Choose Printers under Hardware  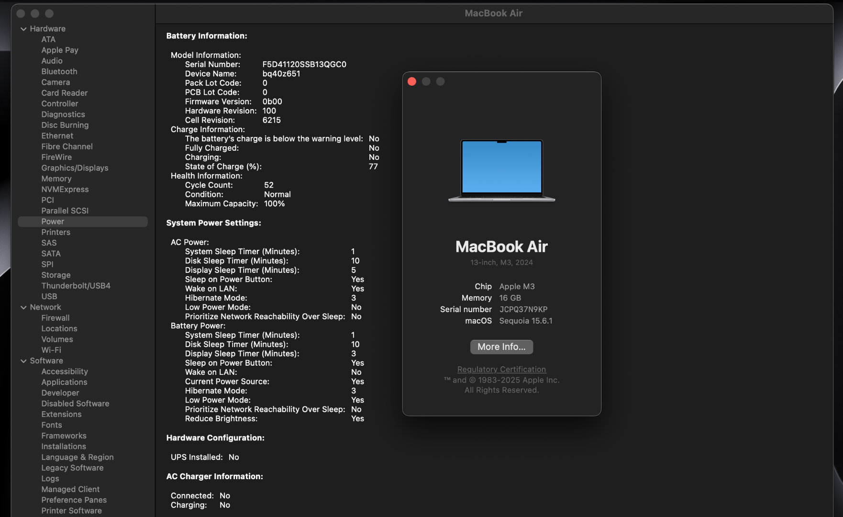56,232
